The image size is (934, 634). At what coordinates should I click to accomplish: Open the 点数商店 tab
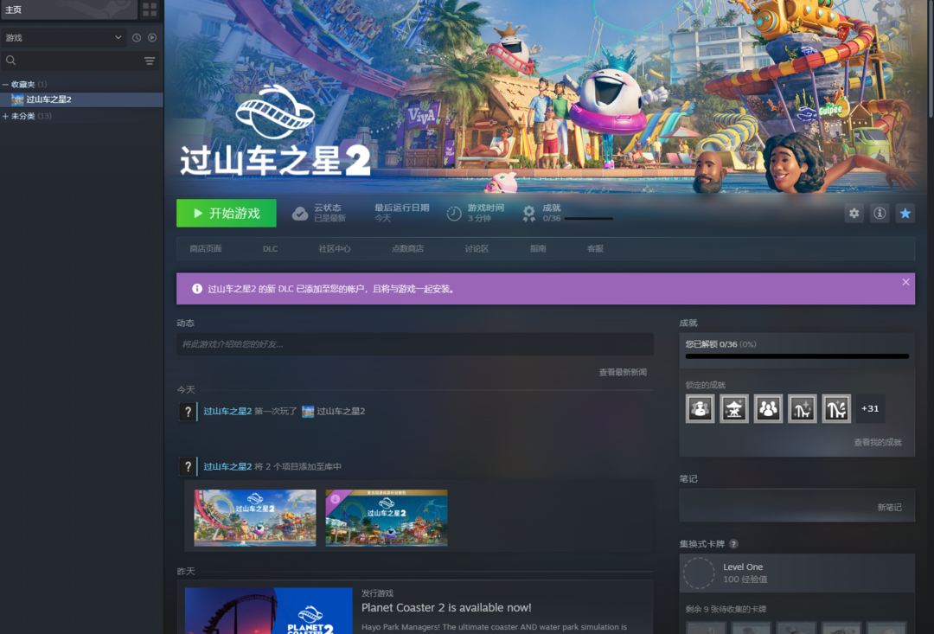pyautogui.click(x=407, y=249)
